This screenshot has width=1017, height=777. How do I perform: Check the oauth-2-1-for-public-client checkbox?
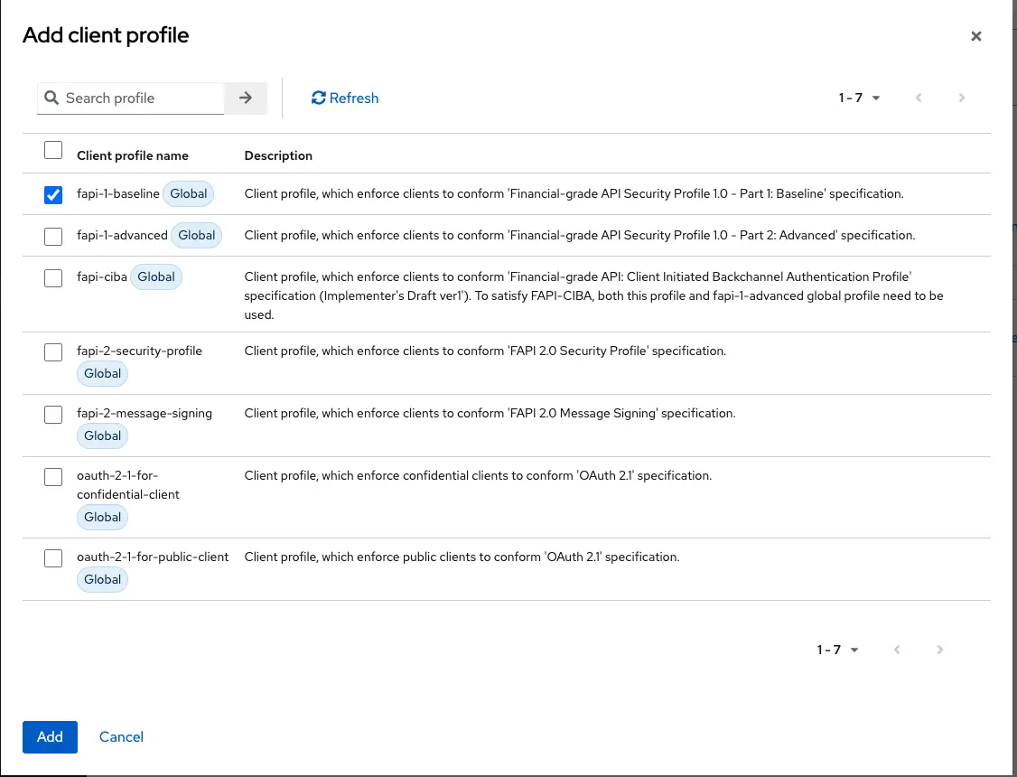[53, 557]
